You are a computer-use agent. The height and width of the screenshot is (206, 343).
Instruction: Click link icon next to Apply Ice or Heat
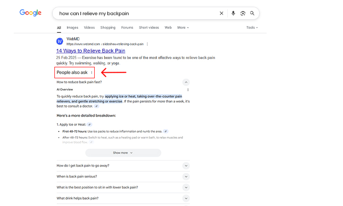(x=90, y=125)
